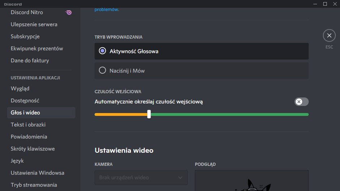This screenshot has width=340, height=191.
Task: Close settings with the ESC X icon
Action: click(329, 35)
